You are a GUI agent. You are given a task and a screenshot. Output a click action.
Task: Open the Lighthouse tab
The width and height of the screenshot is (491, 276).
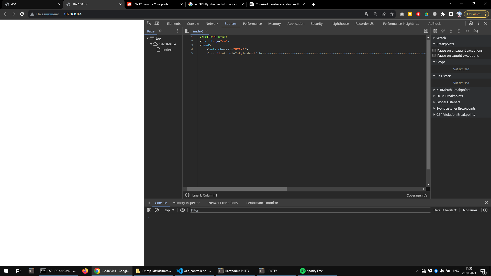tap(340, 24)
